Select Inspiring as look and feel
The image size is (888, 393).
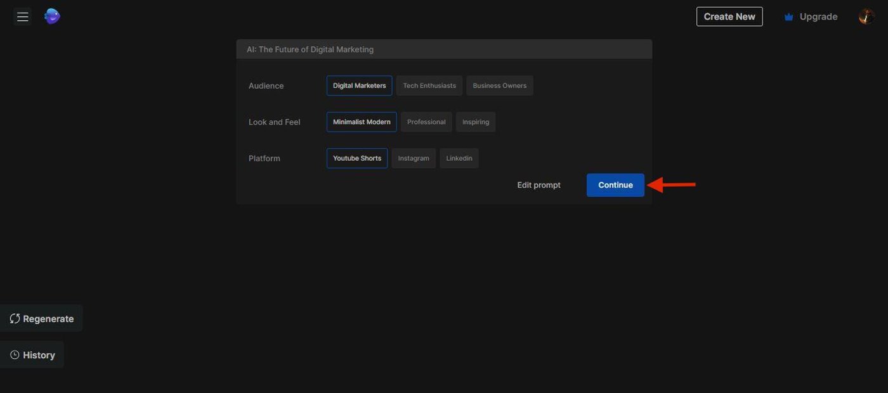(475, 122)
